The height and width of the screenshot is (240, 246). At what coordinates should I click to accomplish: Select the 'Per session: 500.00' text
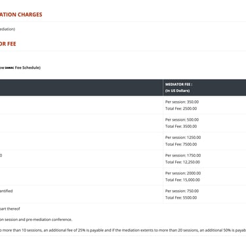pos(182,120)
